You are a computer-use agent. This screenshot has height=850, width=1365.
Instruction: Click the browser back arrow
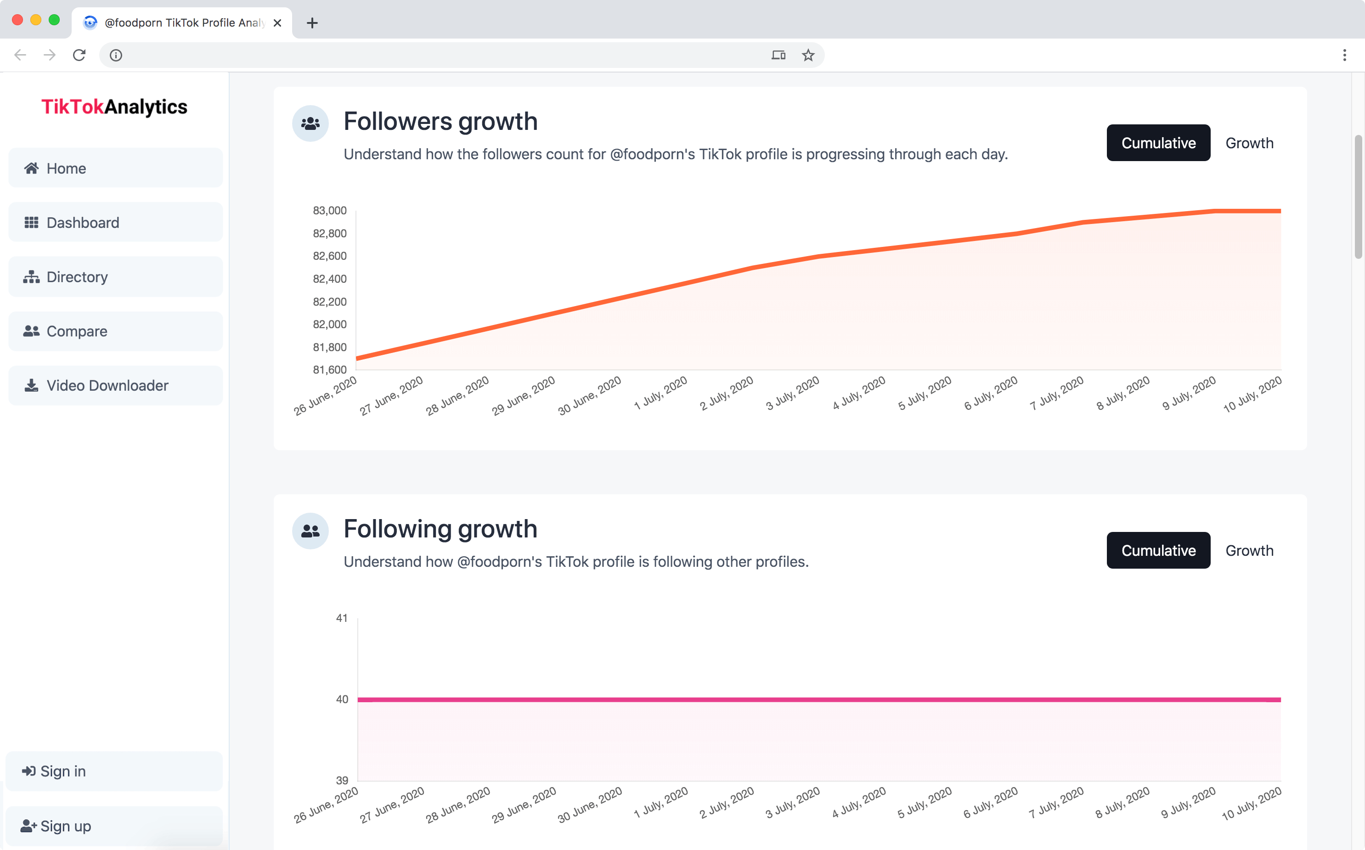[x=20, y=55]
